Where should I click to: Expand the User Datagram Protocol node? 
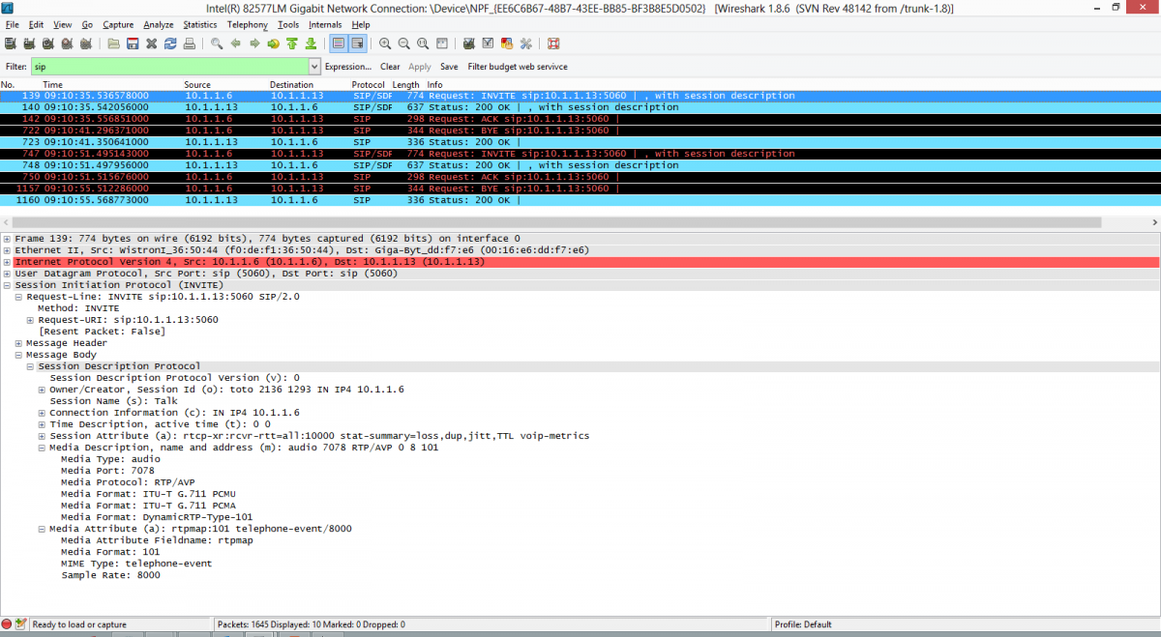click(7, 274)
